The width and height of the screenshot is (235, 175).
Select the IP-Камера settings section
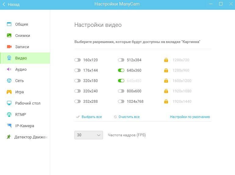click(x=25, y=126)
